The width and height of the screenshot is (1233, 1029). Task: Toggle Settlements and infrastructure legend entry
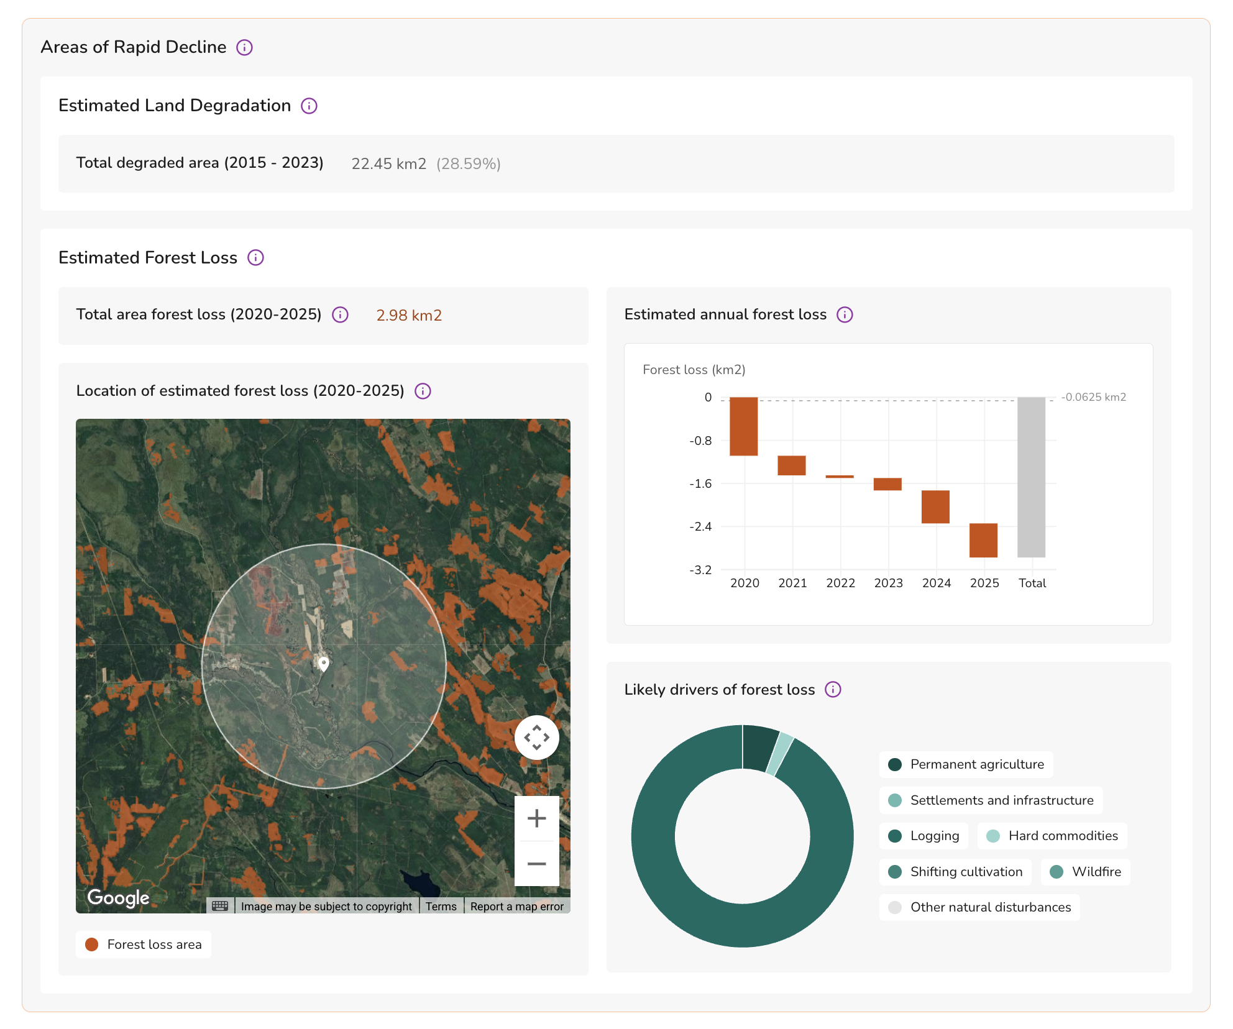tap(991, 800)
